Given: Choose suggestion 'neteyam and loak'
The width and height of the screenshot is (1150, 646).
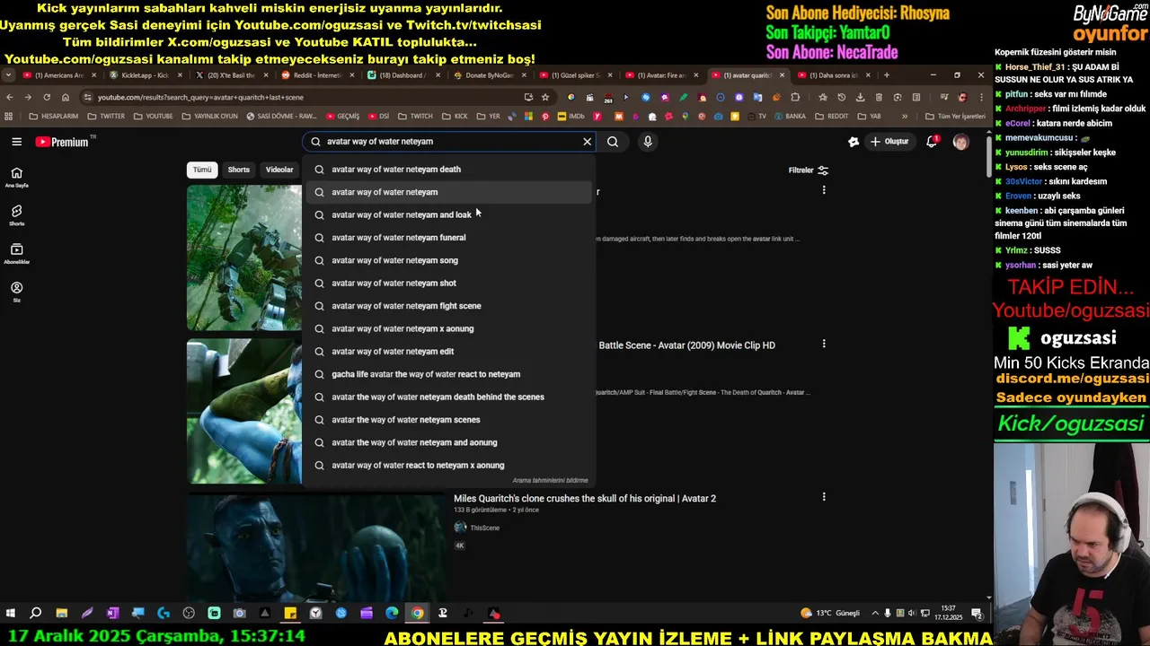Looking at the screenshot, I should (x=448, y=214).
